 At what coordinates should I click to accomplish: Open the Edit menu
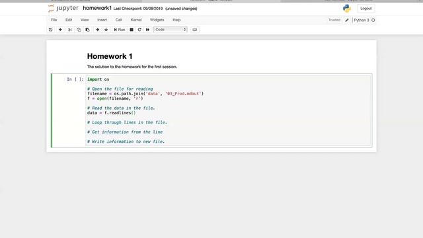[69, 20]
